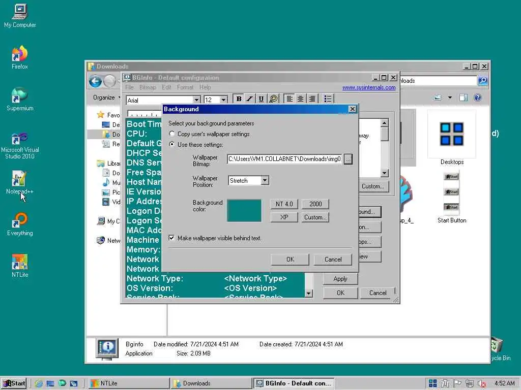Screen dimensions: 521x390
Task: Open the font size 12 dropdown
Action: click(x=224, y=100)
